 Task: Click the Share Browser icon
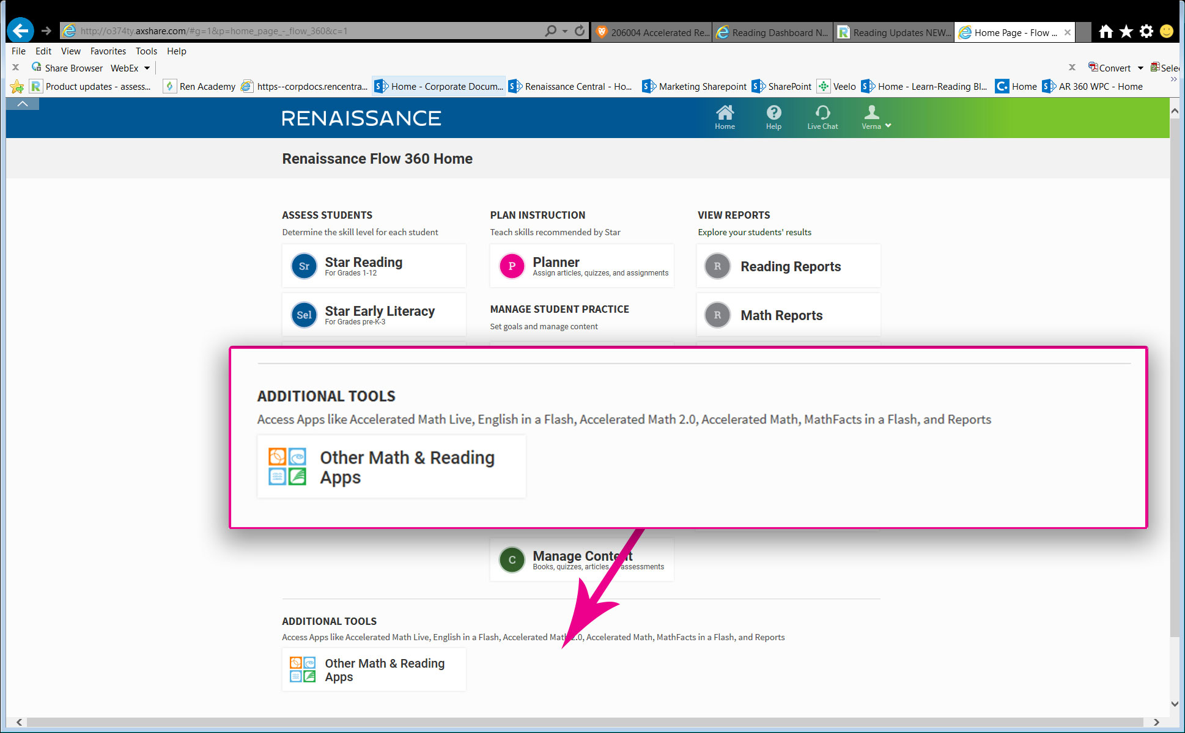37,67
